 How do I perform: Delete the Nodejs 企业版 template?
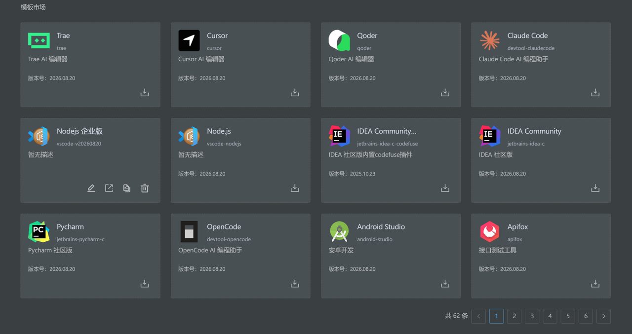pyautogui.click(x=145, y=188)
